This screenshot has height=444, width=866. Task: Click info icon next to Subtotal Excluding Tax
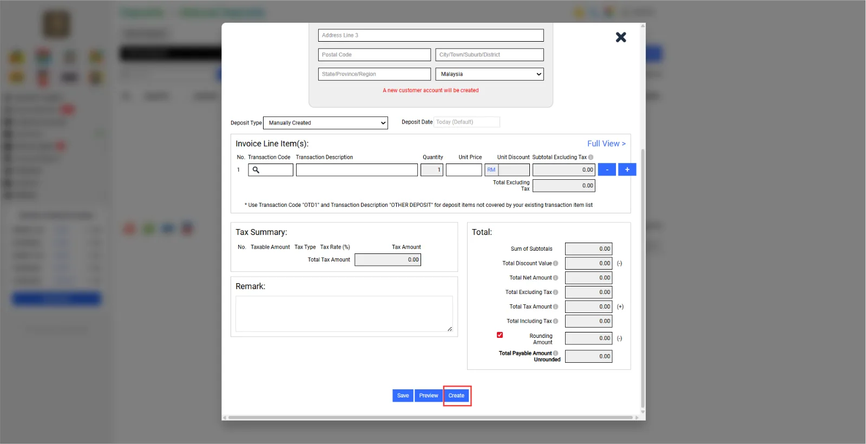[x=591, y=157]
